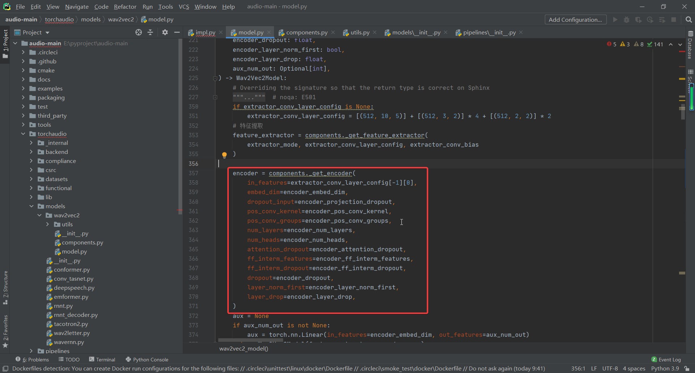This screenshot has width=695, height=373.
Task: Click the errors count indicator 5
Action: tap(612, 44)
